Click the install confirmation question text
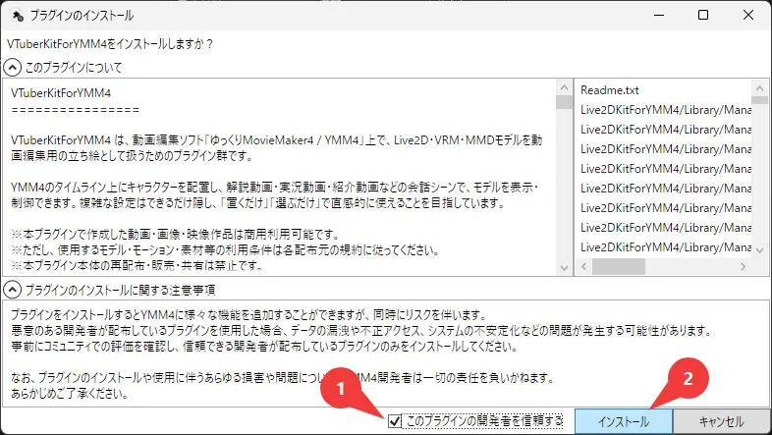This screenshot has width=772, height=435. (110, 44)
